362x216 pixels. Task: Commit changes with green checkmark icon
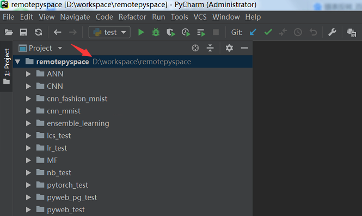point(268,32)
